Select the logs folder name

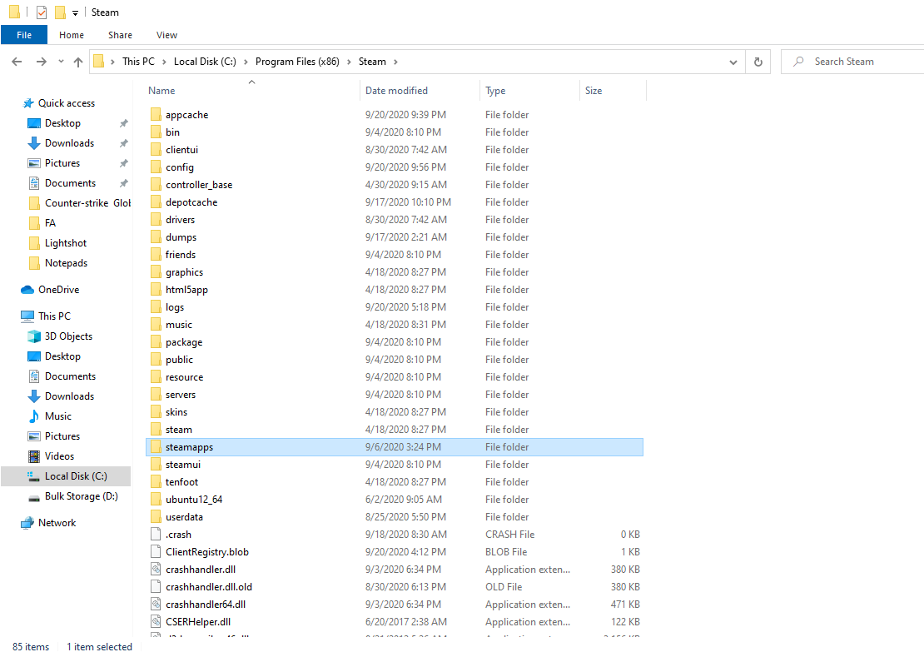pos(175,307)
